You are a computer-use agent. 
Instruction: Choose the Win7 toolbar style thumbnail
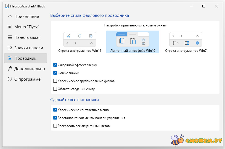point(186,39)
